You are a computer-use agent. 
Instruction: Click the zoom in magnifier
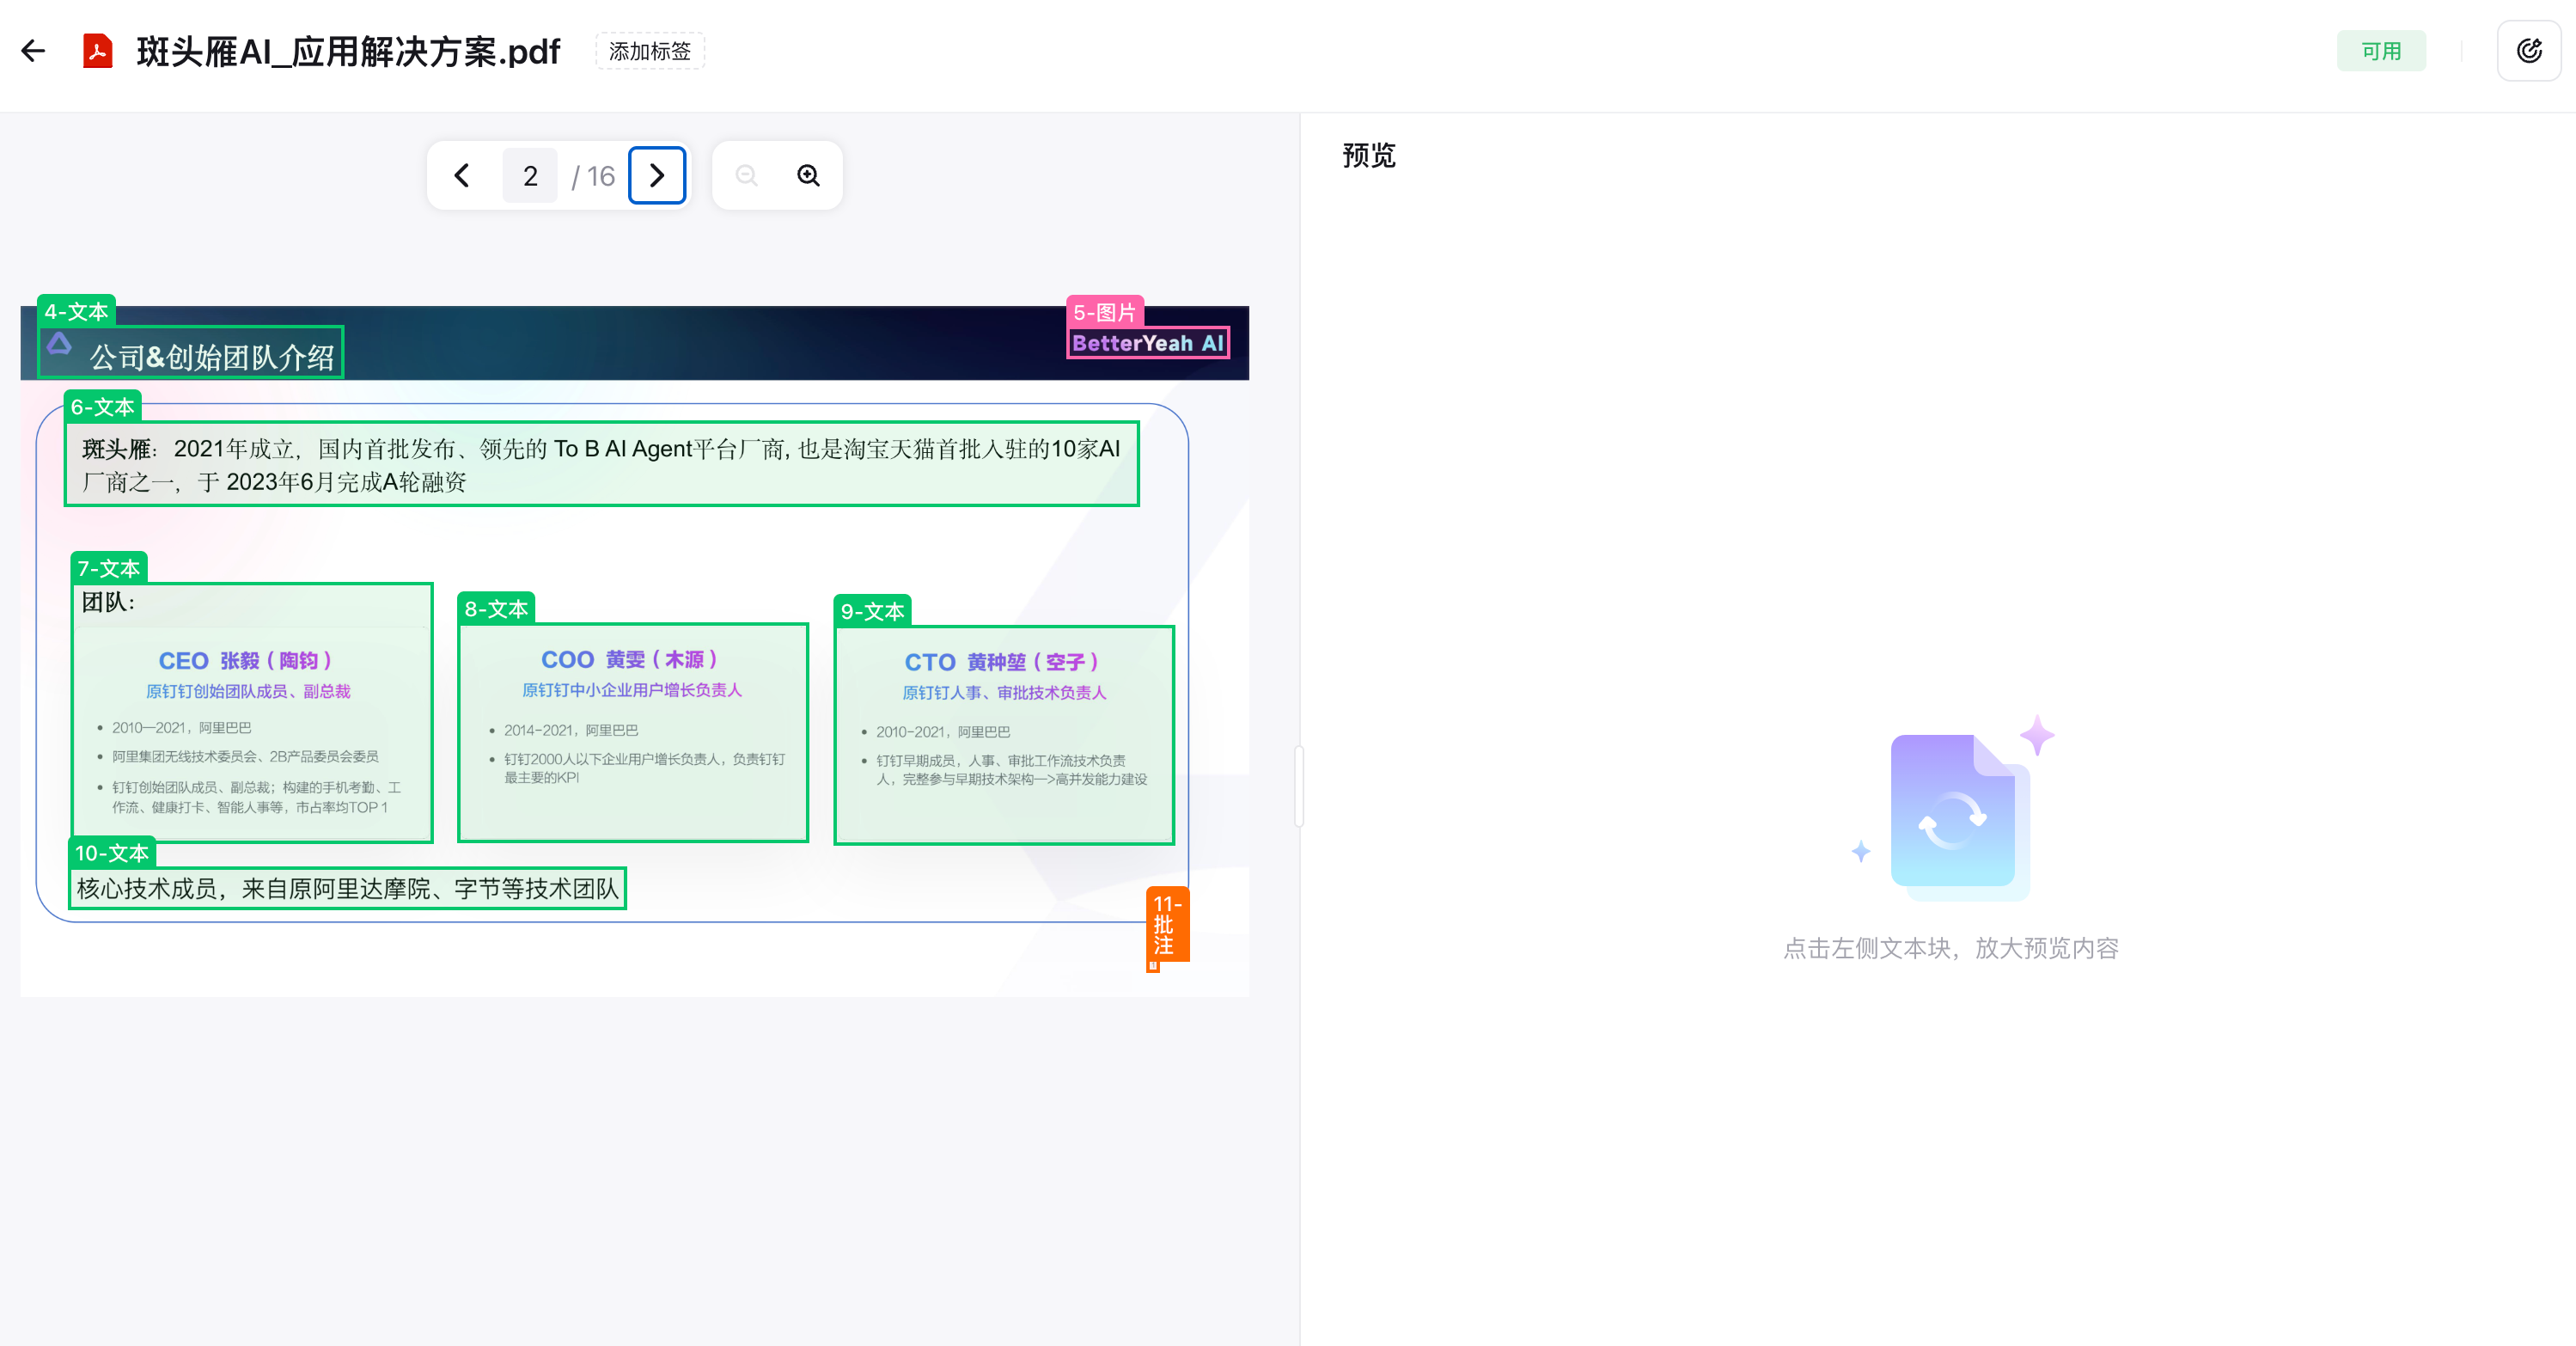[x=808, y=176]
